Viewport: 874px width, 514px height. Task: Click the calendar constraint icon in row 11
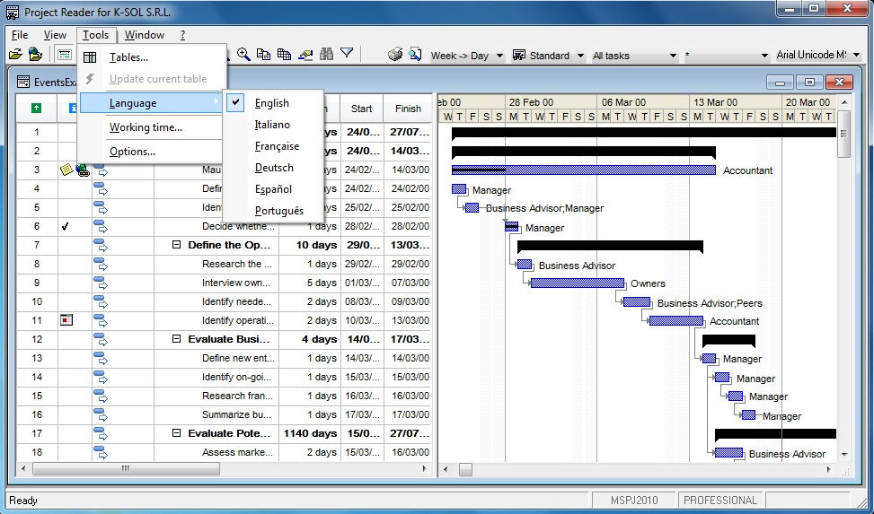click(66, 320)
